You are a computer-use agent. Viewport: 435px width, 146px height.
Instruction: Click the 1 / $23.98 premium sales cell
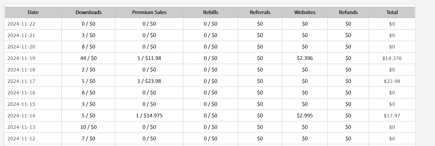point(149,81)
